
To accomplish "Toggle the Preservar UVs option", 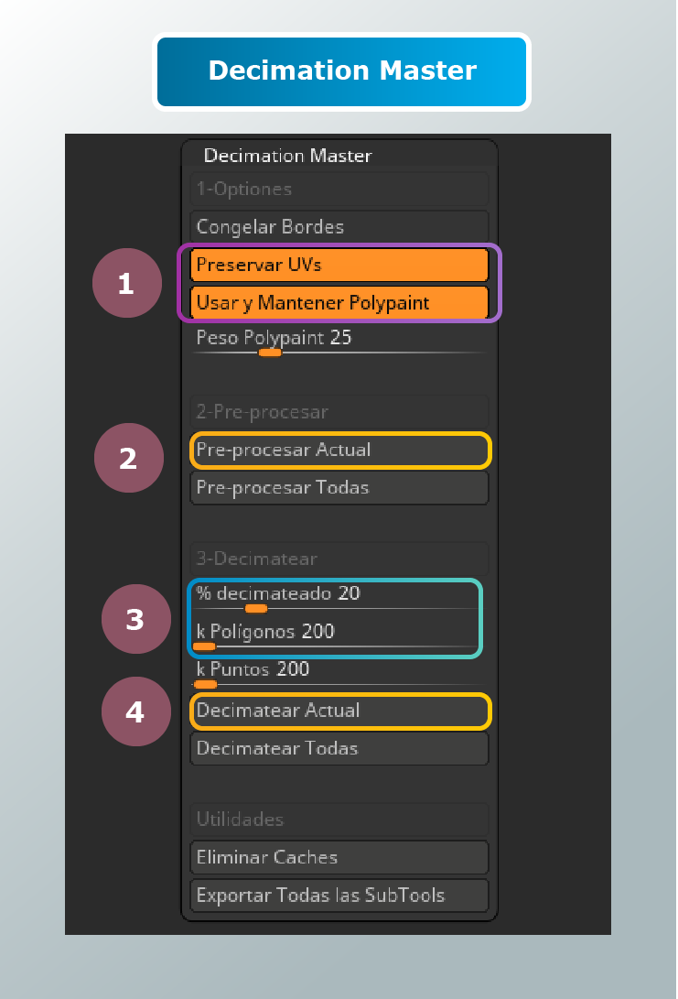I will pos(339,265).
